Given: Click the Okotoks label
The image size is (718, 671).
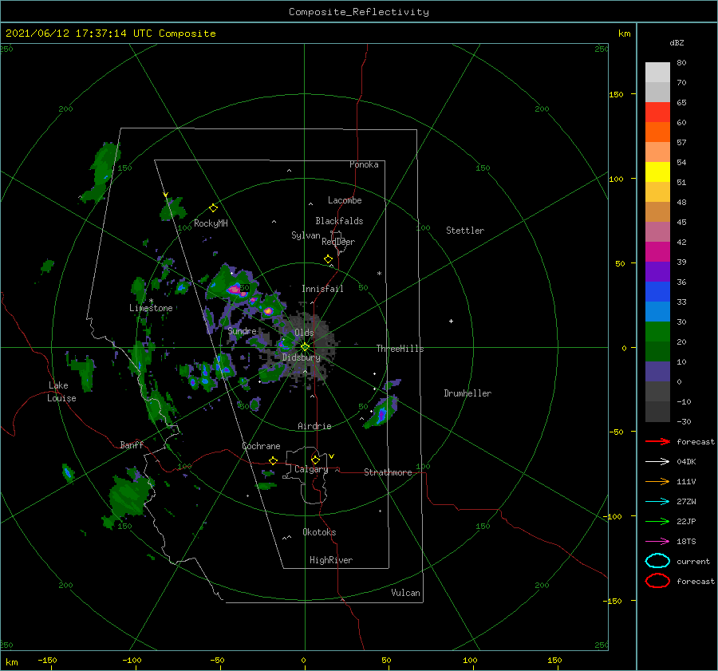Looking at the screenshot, I should click(x=319, y=532).
